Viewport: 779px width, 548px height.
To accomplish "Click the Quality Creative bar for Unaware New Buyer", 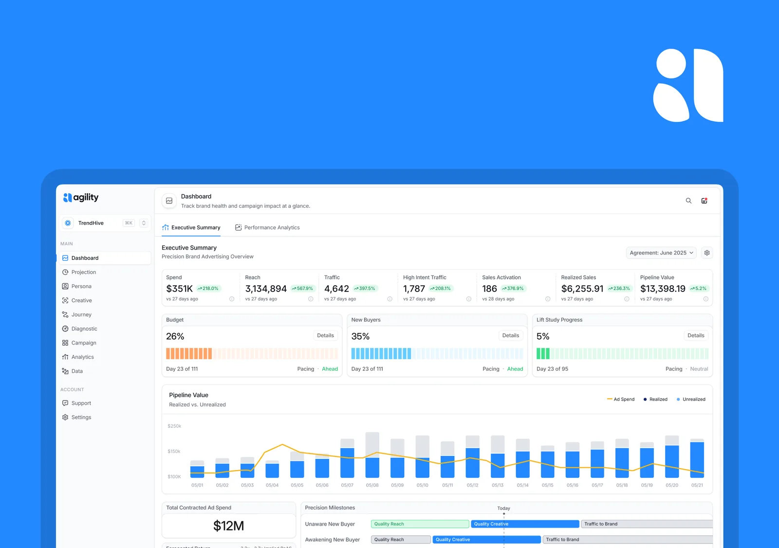I will 525,524.
